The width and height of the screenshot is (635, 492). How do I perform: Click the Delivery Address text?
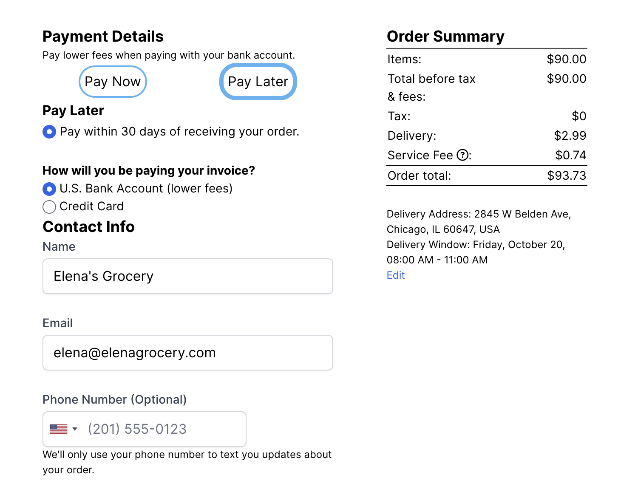pos(479,214)
